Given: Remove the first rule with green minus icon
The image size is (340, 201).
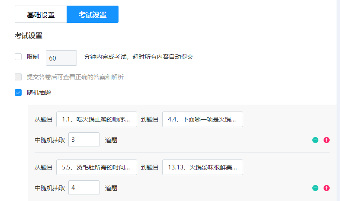Looking at the screenshot, I should tap(315, 140).
